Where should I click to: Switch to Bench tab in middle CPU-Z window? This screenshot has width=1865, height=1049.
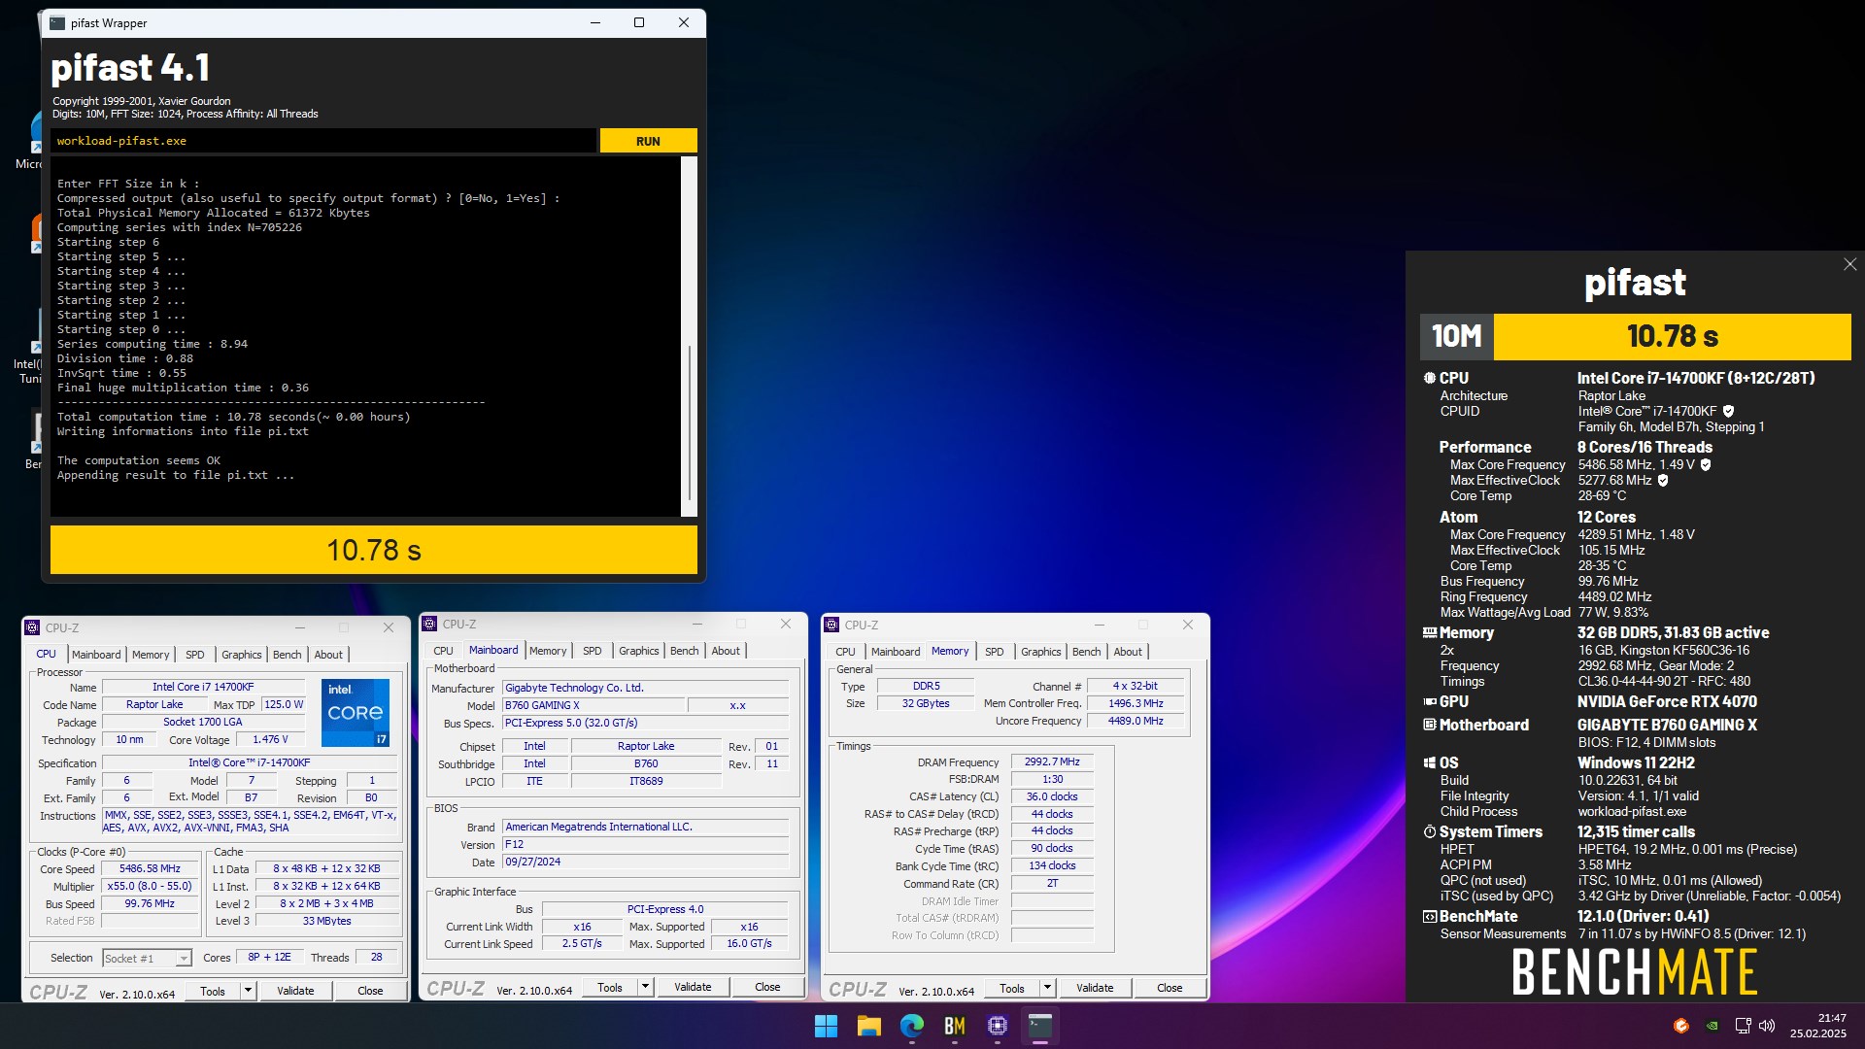coord(684,651)
